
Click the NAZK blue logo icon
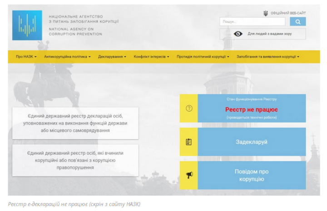(x=27, y=25)
